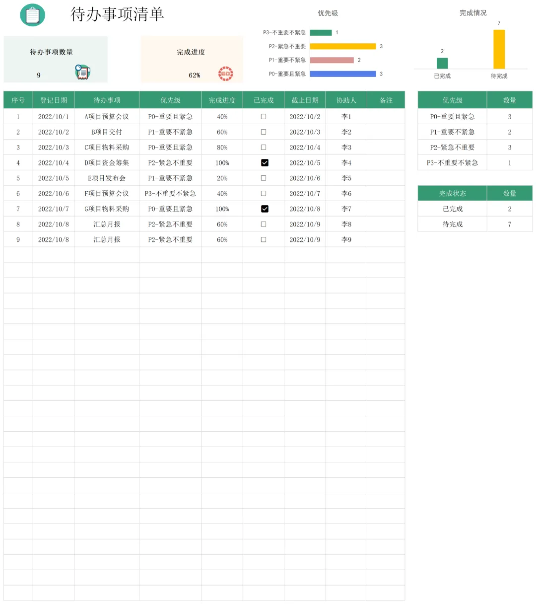The height and width of the screenshot is (604, 536).
Task: Select the P3-不重要不紧急 cell in row 6
Action: click(x=170, y=193)
